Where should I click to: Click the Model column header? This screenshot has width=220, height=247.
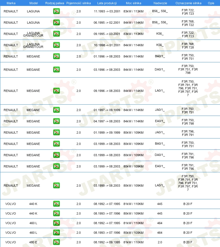pyautogui.click(x=34, y=3)
